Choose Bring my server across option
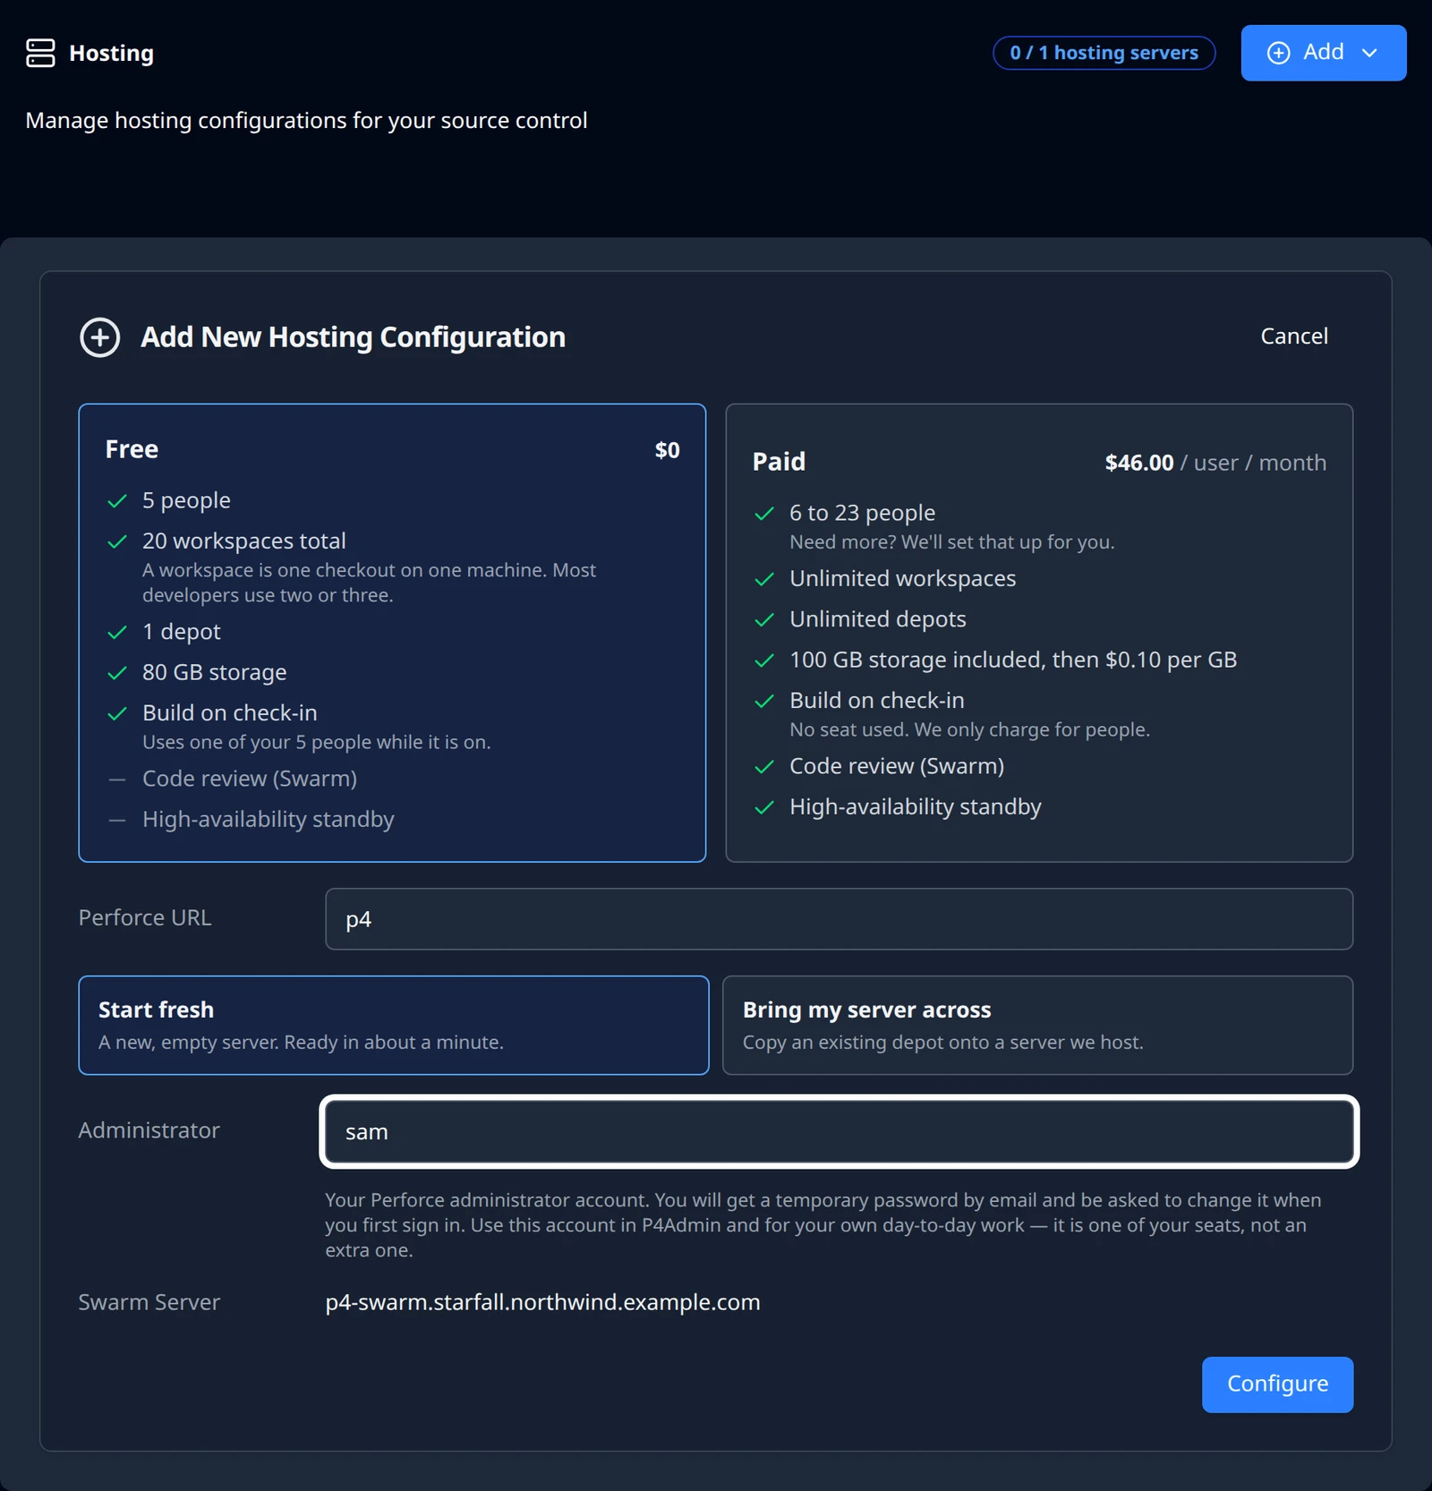1432x1491 pixels. pos(1038,1026)
